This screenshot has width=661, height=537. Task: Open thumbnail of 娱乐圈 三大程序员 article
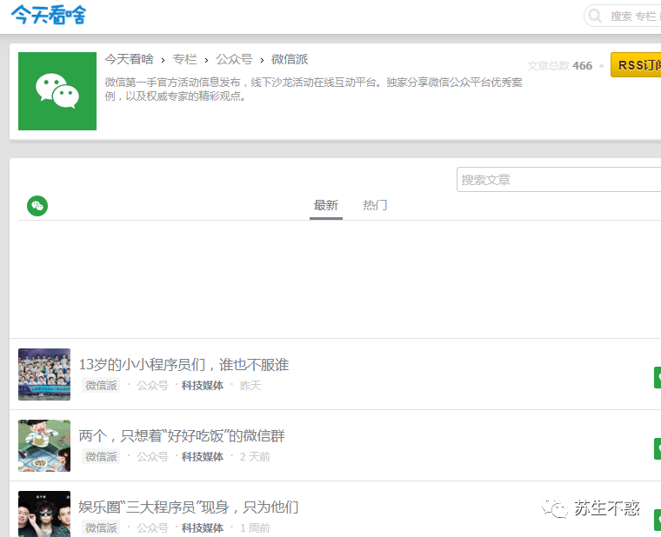click(44, 514)
